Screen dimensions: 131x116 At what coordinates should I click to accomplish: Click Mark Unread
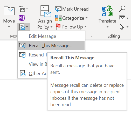(72, 9)
